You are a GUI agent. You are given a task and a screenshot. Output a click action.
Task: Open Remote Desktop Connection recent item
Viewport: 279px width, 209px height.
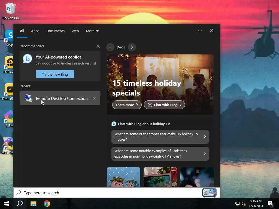point(60,98)
